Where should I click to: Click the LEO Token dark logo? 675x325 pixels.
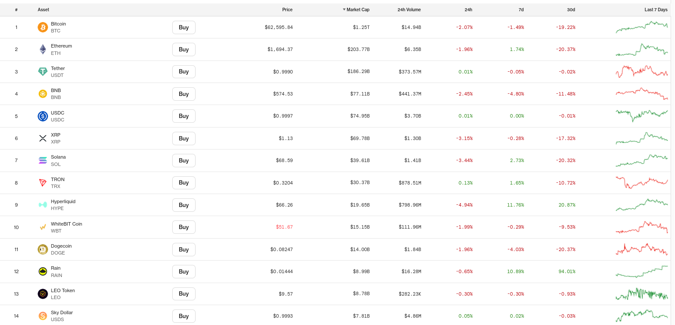(x=43, y=294)
